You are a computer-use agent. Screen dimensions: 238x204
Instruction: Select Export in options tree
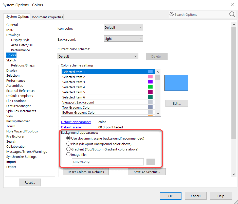click(11, 167)
